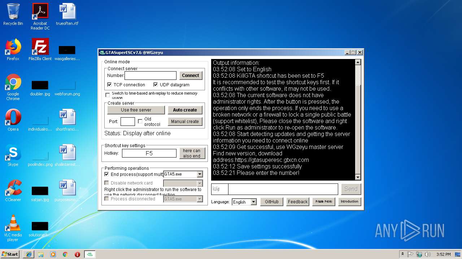Click the Feedback button
Viewport: 462px width, 259px height.
coord(298,202)
